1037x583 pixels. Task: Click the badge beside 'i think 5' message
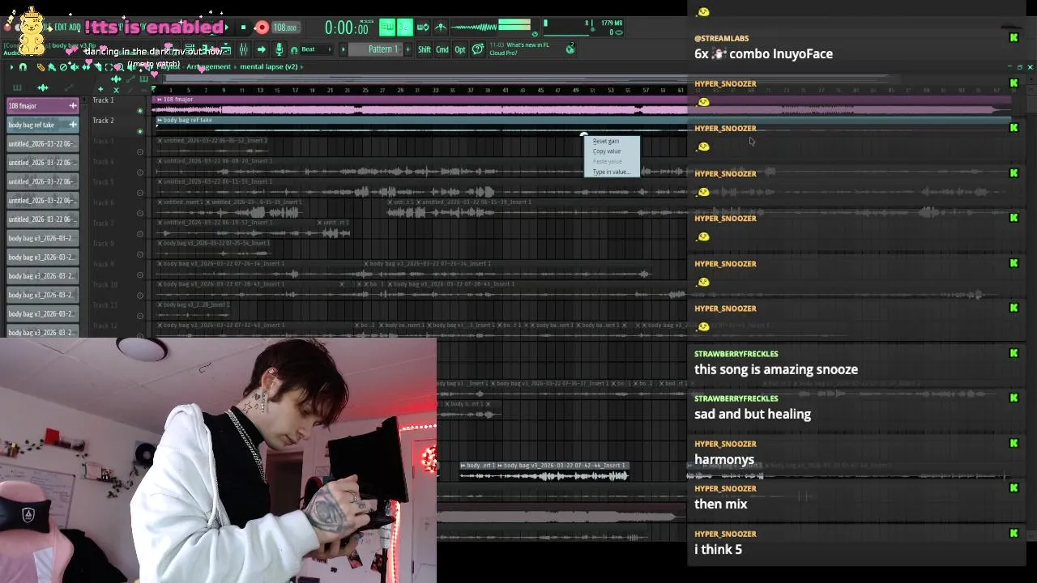[x=1014, y=534]
